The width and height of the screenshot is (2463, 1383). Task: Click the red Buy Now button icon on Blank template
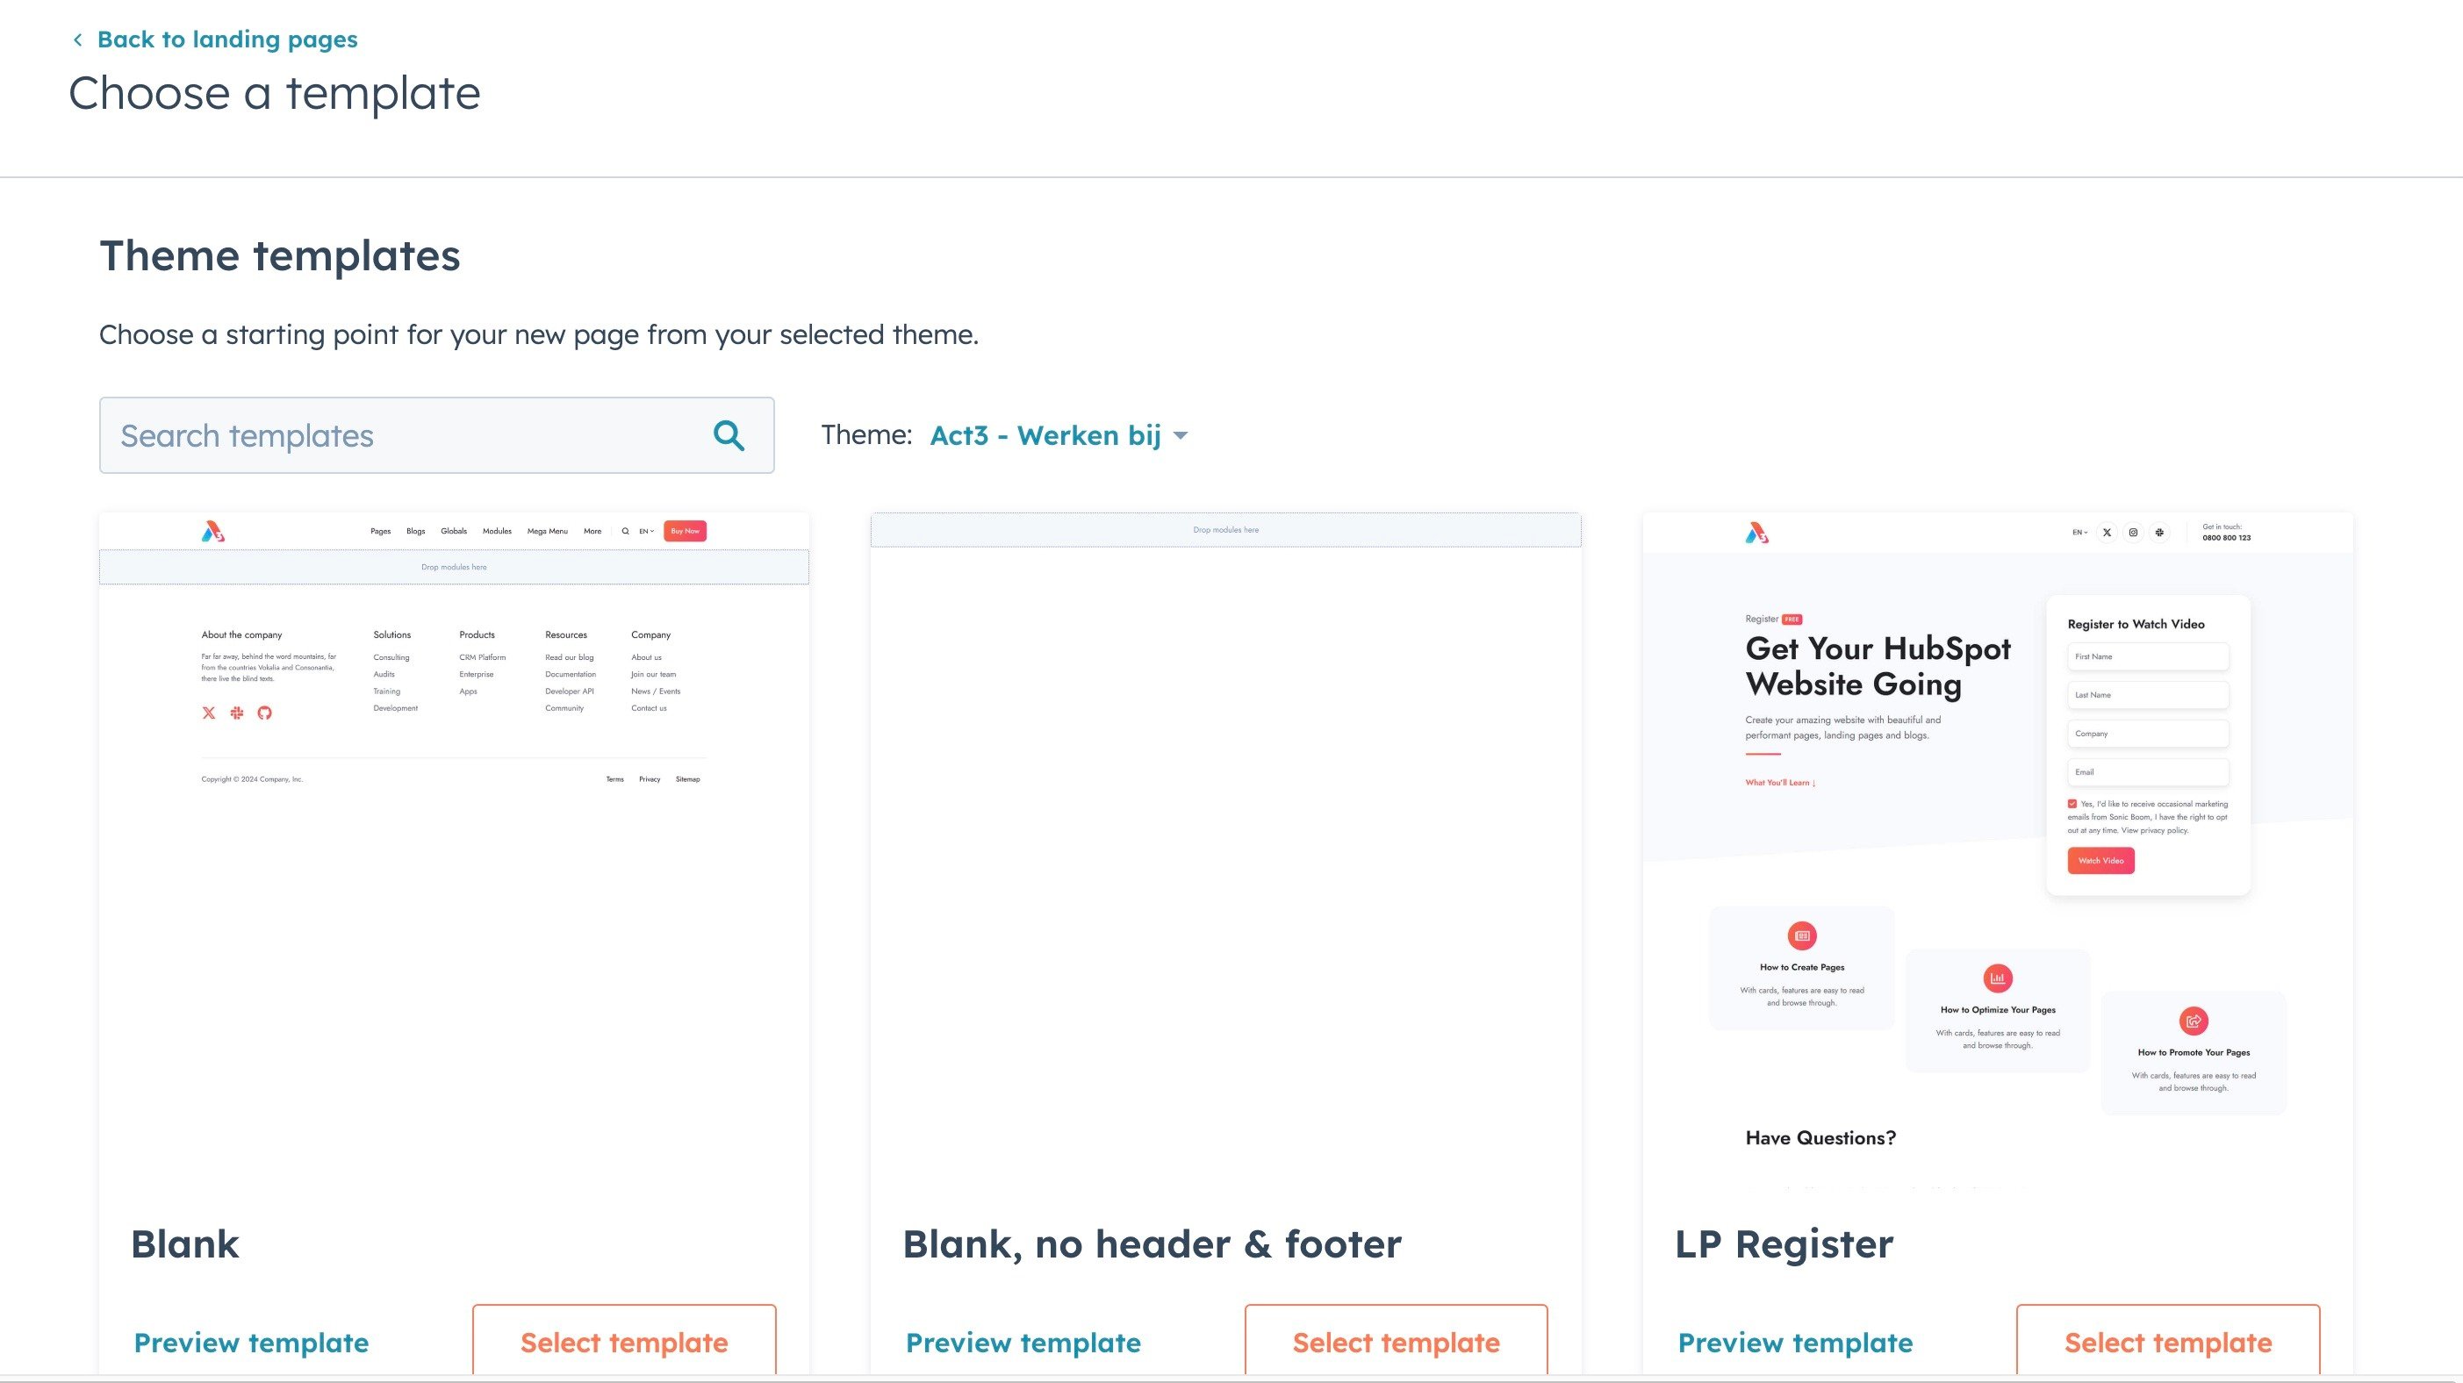click(x=684, y=531)
